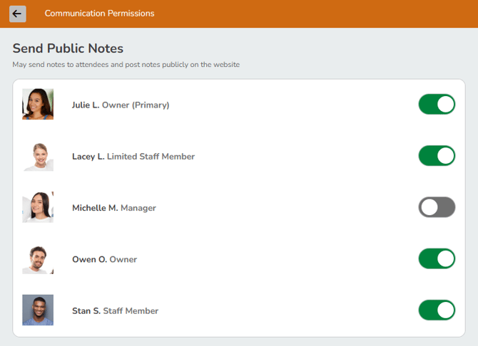Open Owen O.'s profile photo
Image resolution: width=478 pixels, height=346 pixels.
click(38, 259)
